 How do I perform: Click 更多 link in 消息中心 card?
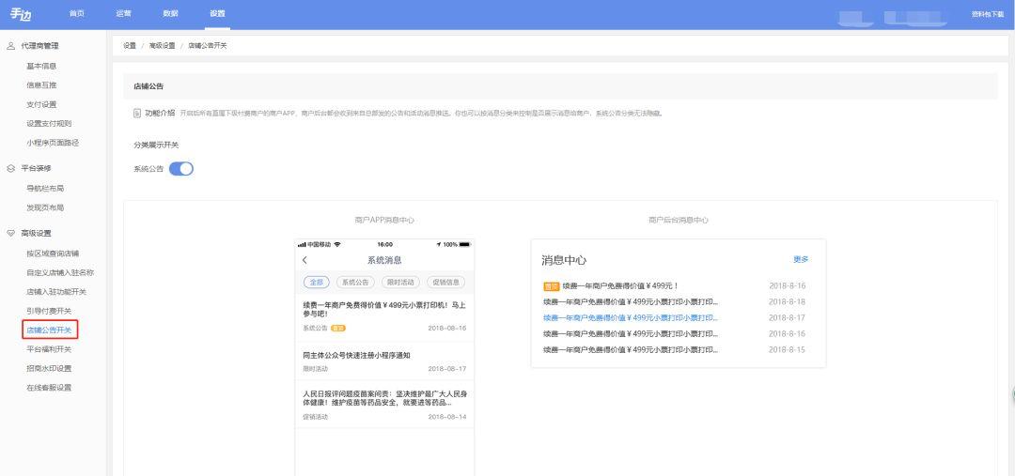click(801, 259)
